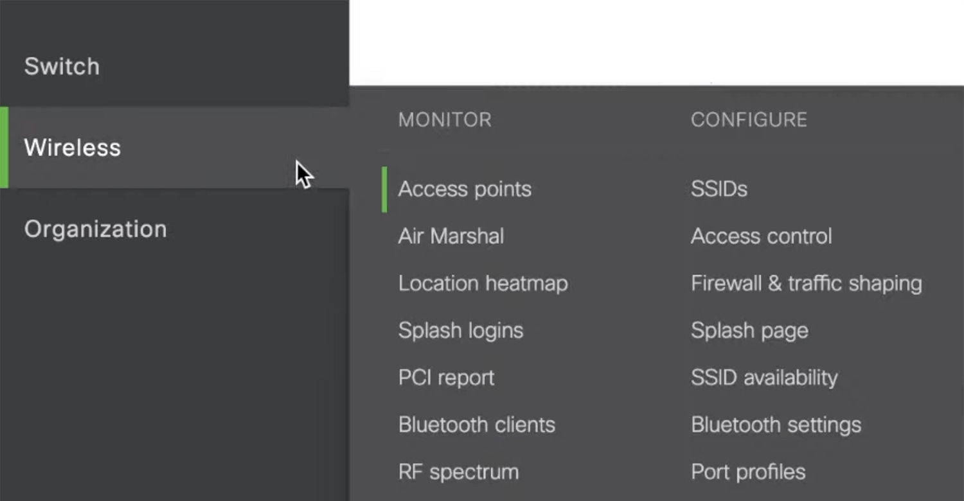Screen dimensions: 964x501
Task: Click the CONFIGURE column heading
Action: pos(749,119)
